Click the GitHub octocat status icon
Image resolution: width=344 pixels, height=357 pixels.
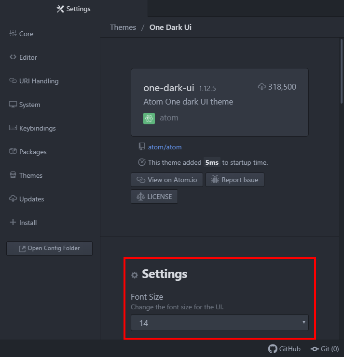pos(273,349)
